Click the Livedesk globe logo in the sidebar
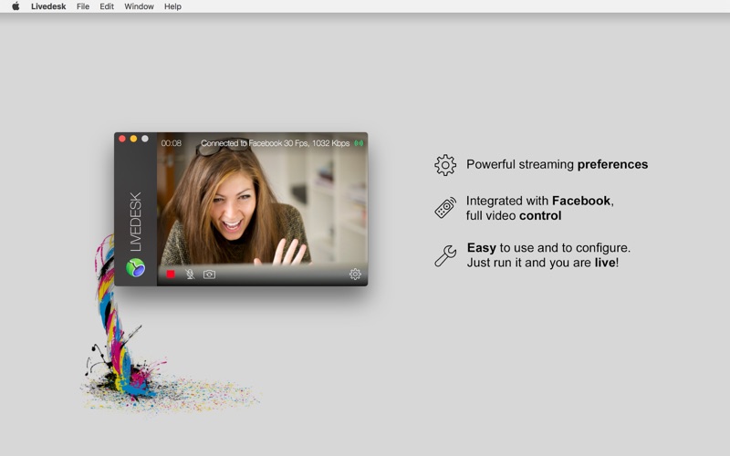This screenshot has height=456, width=730. 135,267
